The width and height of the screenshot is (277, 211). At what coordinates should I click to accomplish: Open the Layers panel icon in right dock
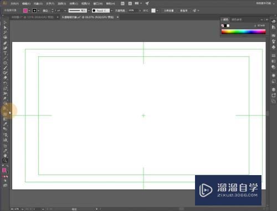pyautogui.click(x=274, y=89)
